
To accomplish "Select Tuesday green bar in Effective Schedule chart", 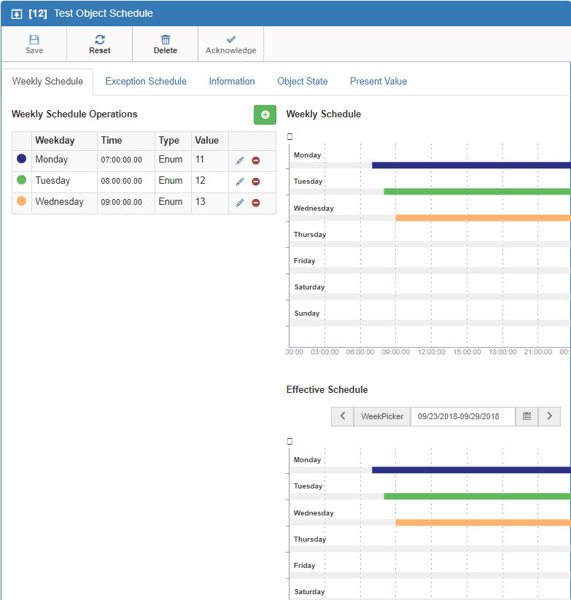I will [x=477, y=496].
